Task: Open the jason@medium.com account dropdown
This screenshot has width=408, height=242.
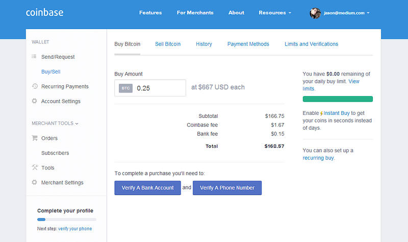Action: tap(346, 13)
